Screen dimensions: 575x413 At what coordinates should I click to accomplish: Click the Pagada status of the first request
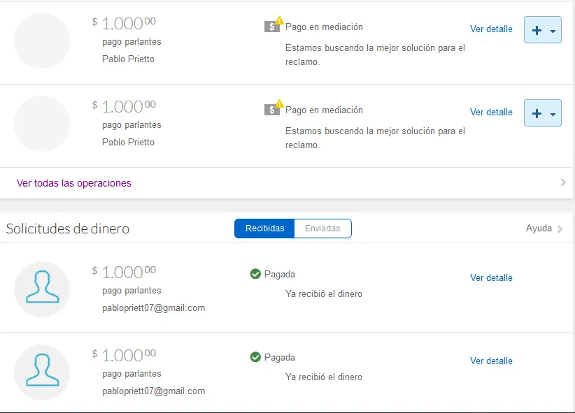[279, 275]
